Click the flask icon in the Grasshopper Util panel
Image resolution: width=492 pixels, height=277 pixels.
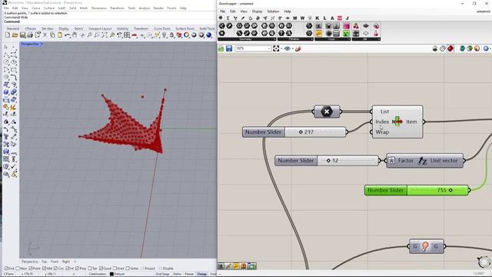click(x=376, y=33)
